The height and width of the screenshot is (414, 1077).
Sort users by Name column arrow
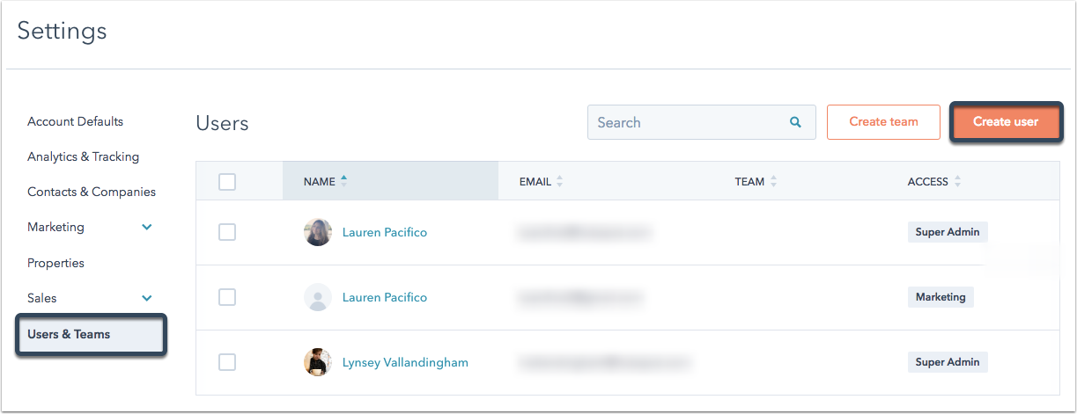click(x=343, y=180)
